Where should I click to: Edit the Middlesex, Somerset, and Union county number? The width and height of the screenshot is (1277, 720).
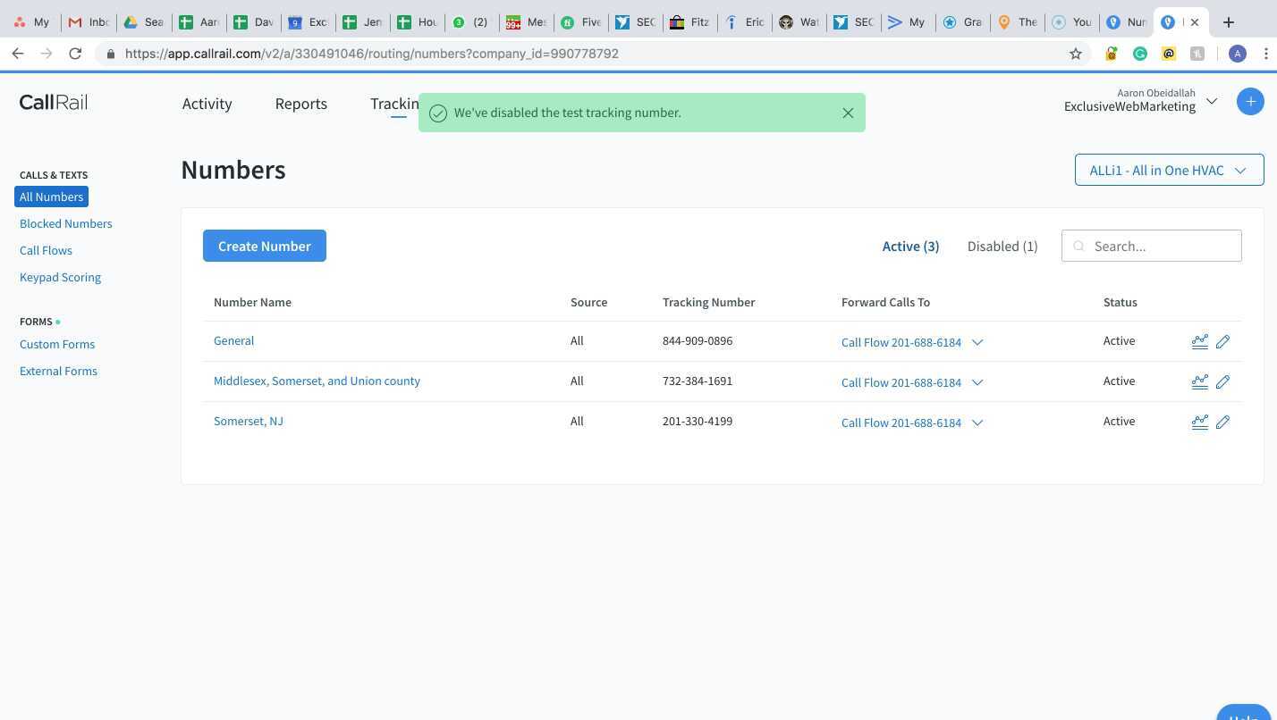point(1222,381)
